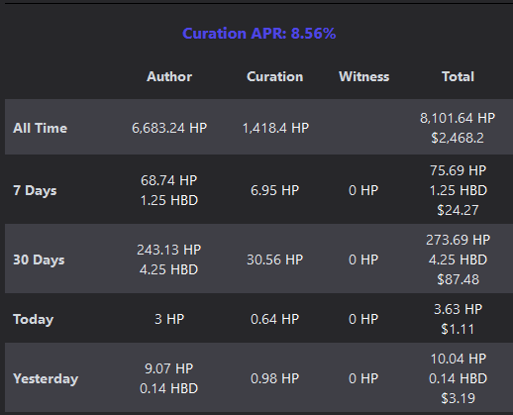This screenshot has width=513, height=415.
Task: Click the Yesterday row label
Action: [46, 379]
